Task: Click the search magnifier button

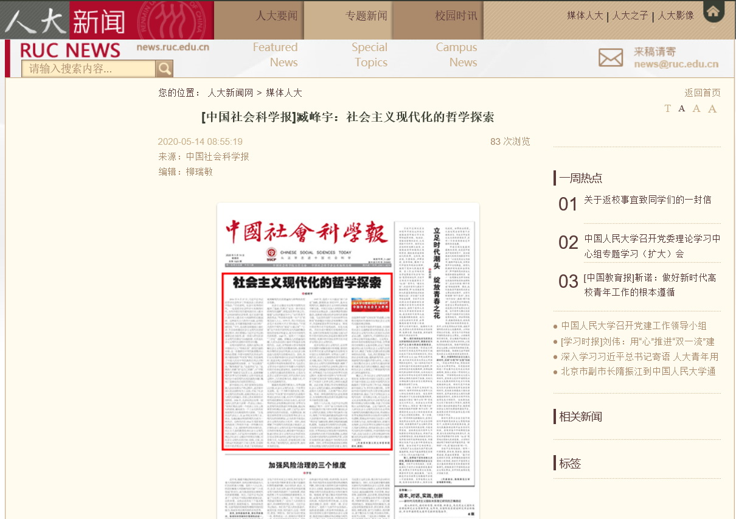Action: pos(164,69)
